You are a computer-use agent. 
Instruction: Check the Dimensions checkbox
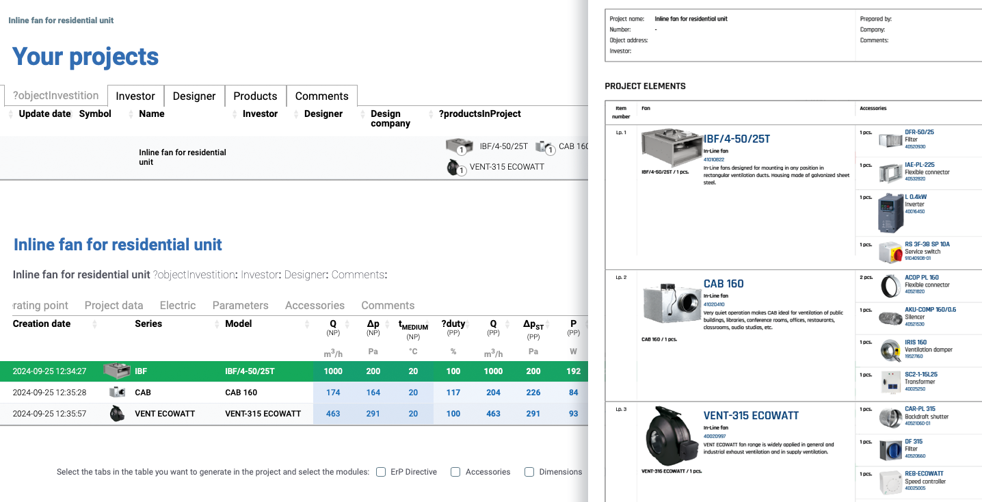529,472
